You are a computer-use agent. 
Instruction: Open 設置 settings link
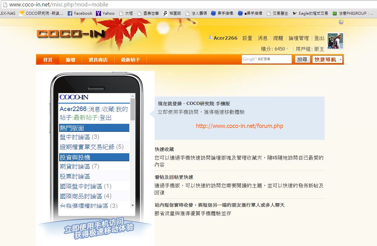click(247, 38)
